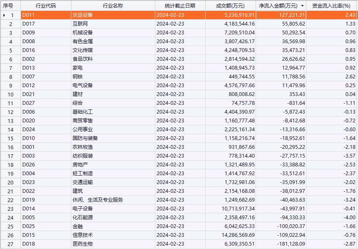This screenshot has width=358, height=249.
Task: Sort by the 行业代码 column header
Action: 46,6
